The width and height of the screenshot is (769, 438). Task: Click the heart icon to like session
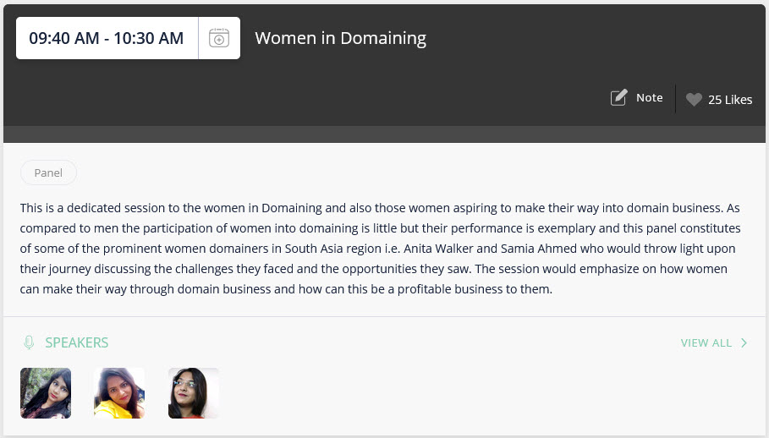point(694,100)
